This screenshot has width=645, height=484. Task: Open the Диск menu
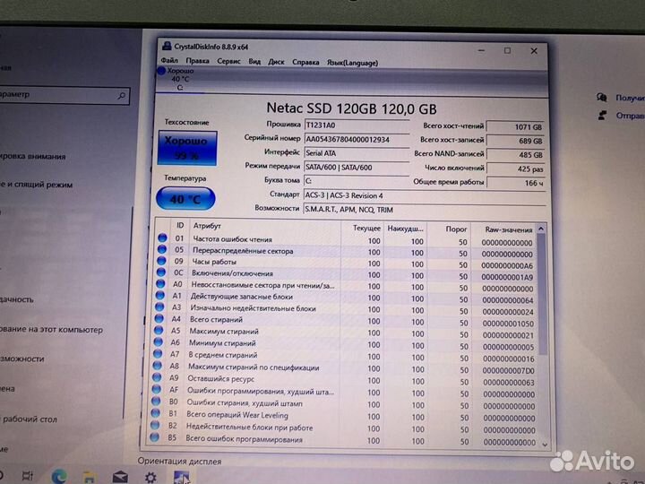pyautogui.click(x=276, y=62)
